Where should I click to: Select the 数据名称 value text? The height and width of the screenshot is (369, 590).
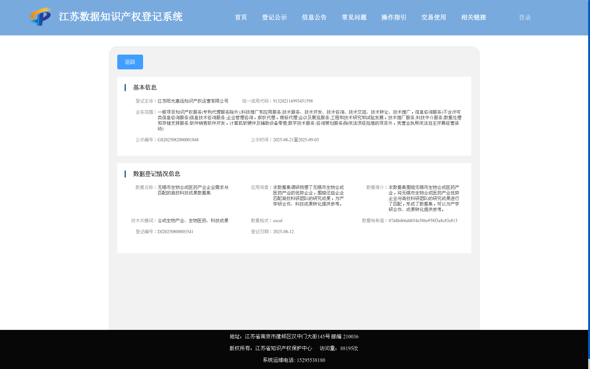193,190
